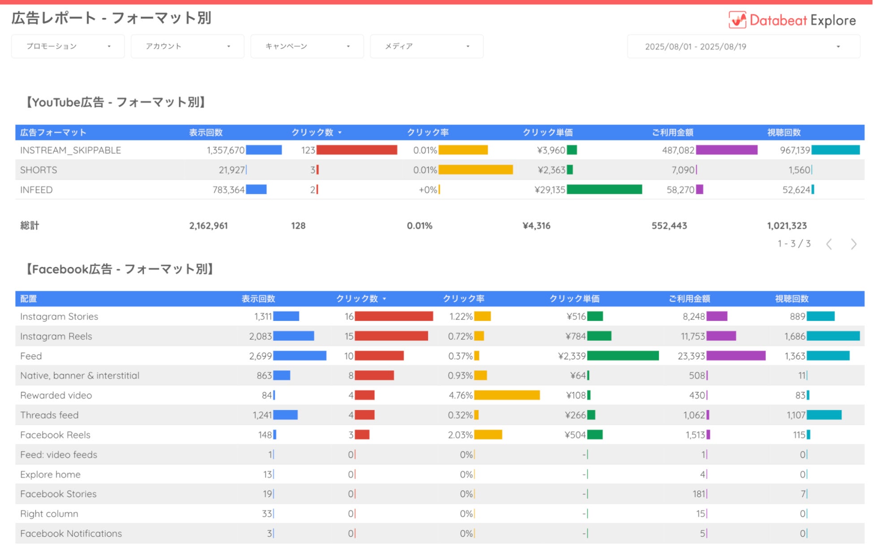Sort Facebook table by クリック単価 header
The width and height of the screenshot is (874, 547).
575,299
